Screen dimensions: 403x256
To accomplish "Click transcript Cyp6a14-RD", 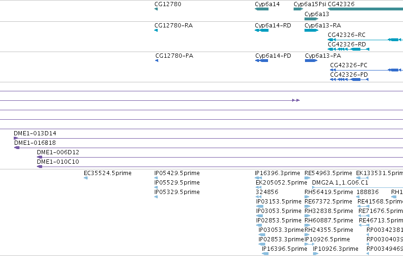I will tap(273, 26).
